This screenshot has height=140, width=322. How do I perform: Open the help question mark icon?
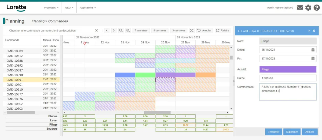pos(317,8)
